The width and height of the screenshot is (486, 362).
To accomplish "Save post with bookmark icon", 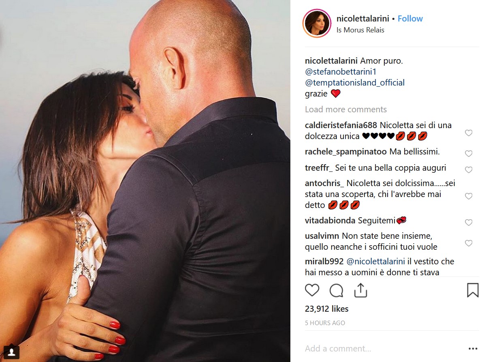I will point(473,290).
